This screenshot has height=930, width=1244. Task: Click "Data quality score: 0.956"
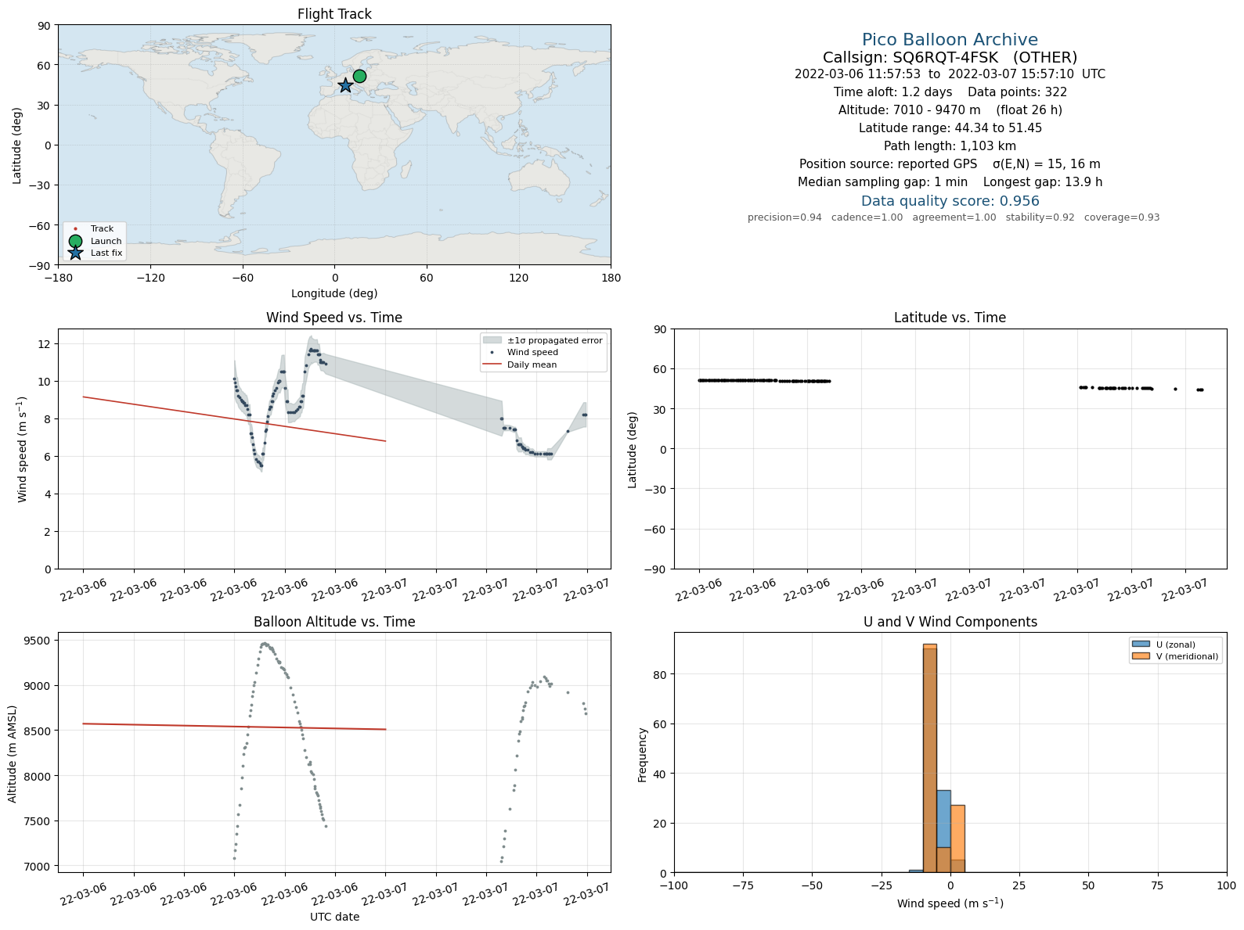coord(950,201)
